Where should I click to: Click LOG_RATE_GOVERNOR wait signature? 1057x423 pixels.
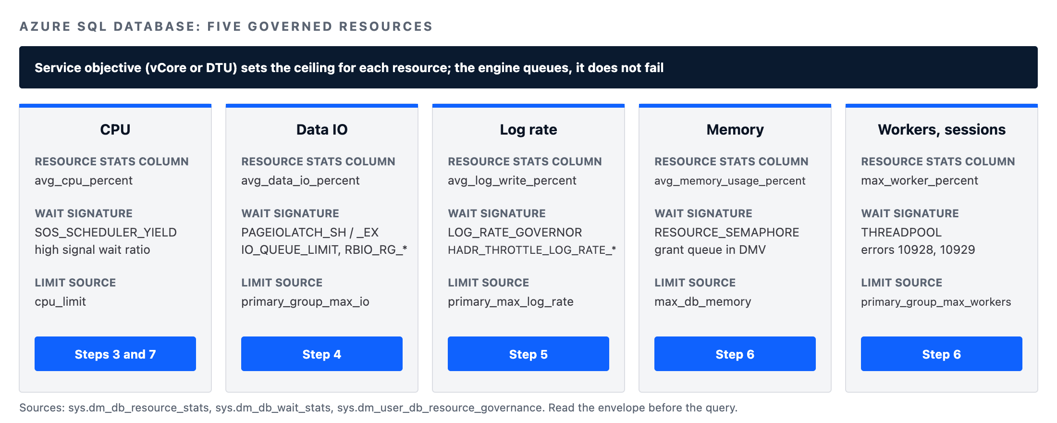(x=515, y=233)
